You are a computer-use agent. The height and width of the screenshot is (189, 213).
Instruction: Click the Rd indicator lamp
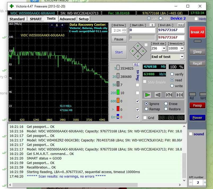pos(193,94)
